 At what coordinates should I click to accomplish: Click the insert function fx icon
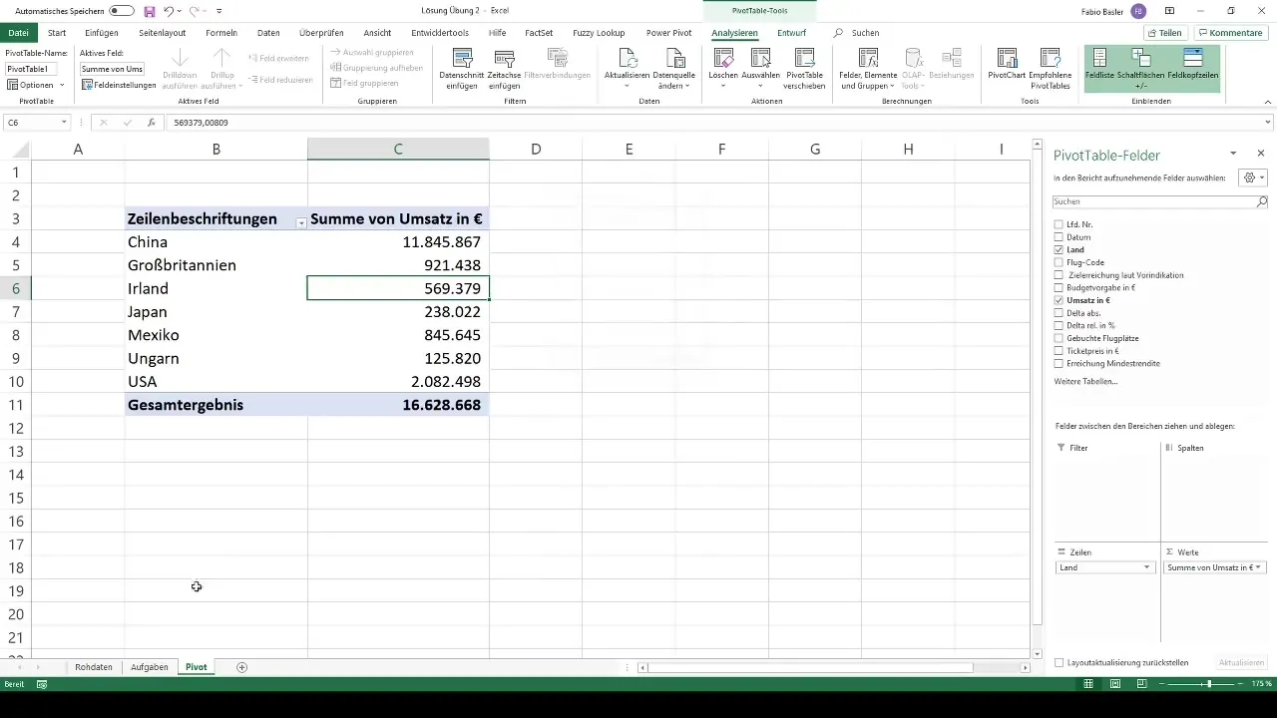pos(152,123)
